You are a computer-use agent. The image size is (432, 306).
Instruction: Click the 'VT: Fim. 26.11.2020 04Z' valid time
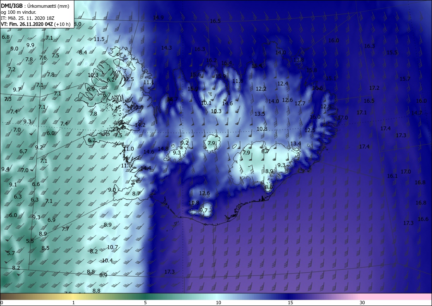[x=27, y=24]
